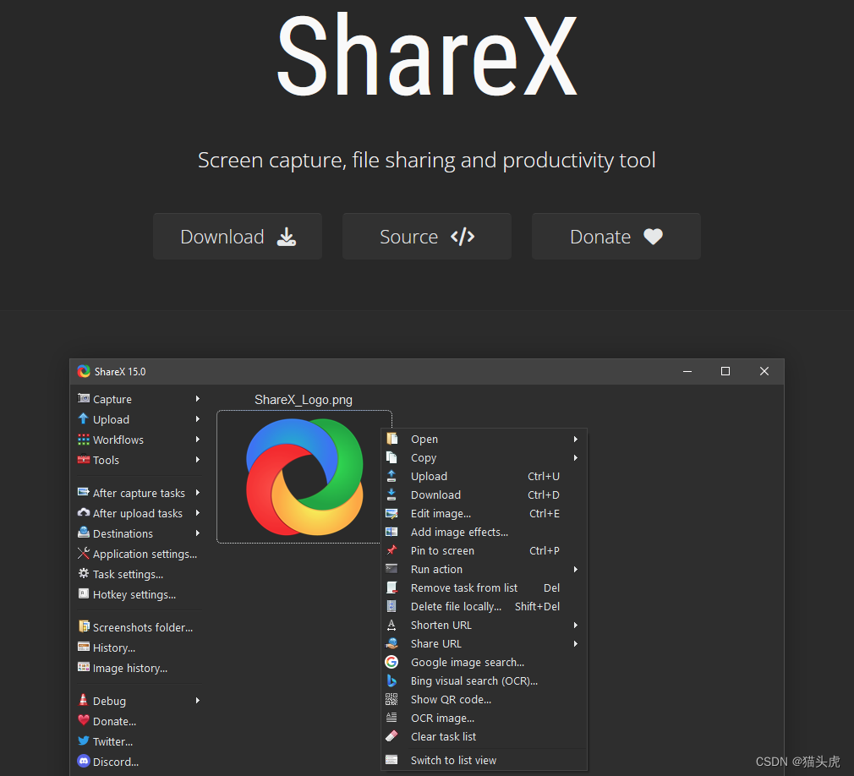Select Show QR code... entry

[x=484, y=699]
